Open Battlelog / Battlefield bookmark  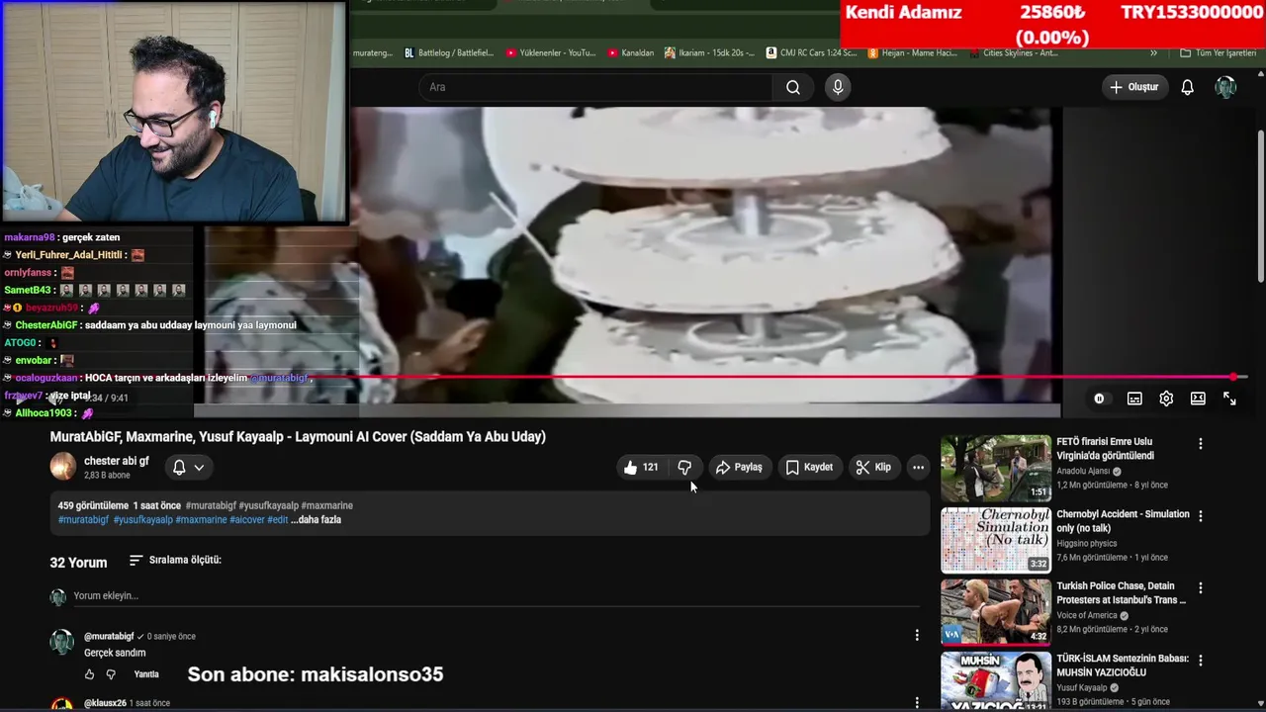click(449, 52)
